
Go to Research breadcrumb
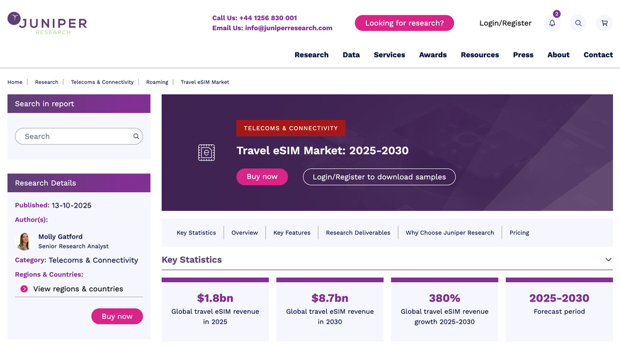pos(46,82)
